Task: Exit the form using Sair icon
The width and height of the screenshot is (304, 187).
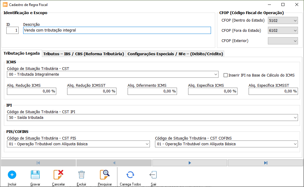Action: coord(153,175)
